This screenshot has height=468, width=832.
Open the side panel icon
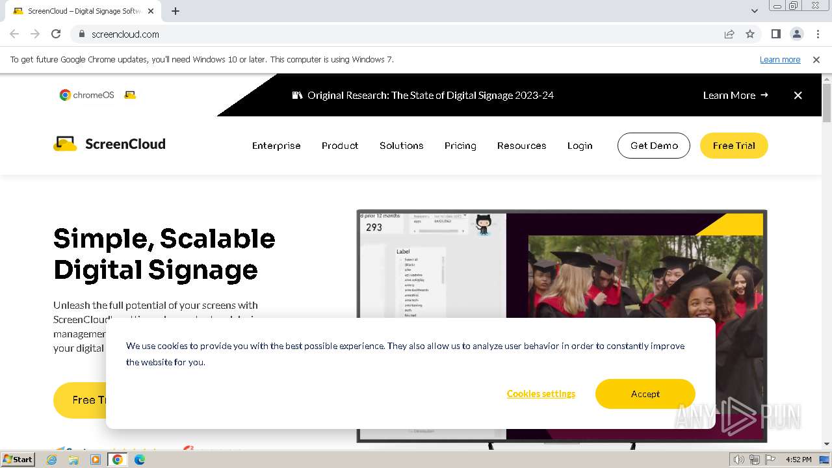[x=775, y=34]
